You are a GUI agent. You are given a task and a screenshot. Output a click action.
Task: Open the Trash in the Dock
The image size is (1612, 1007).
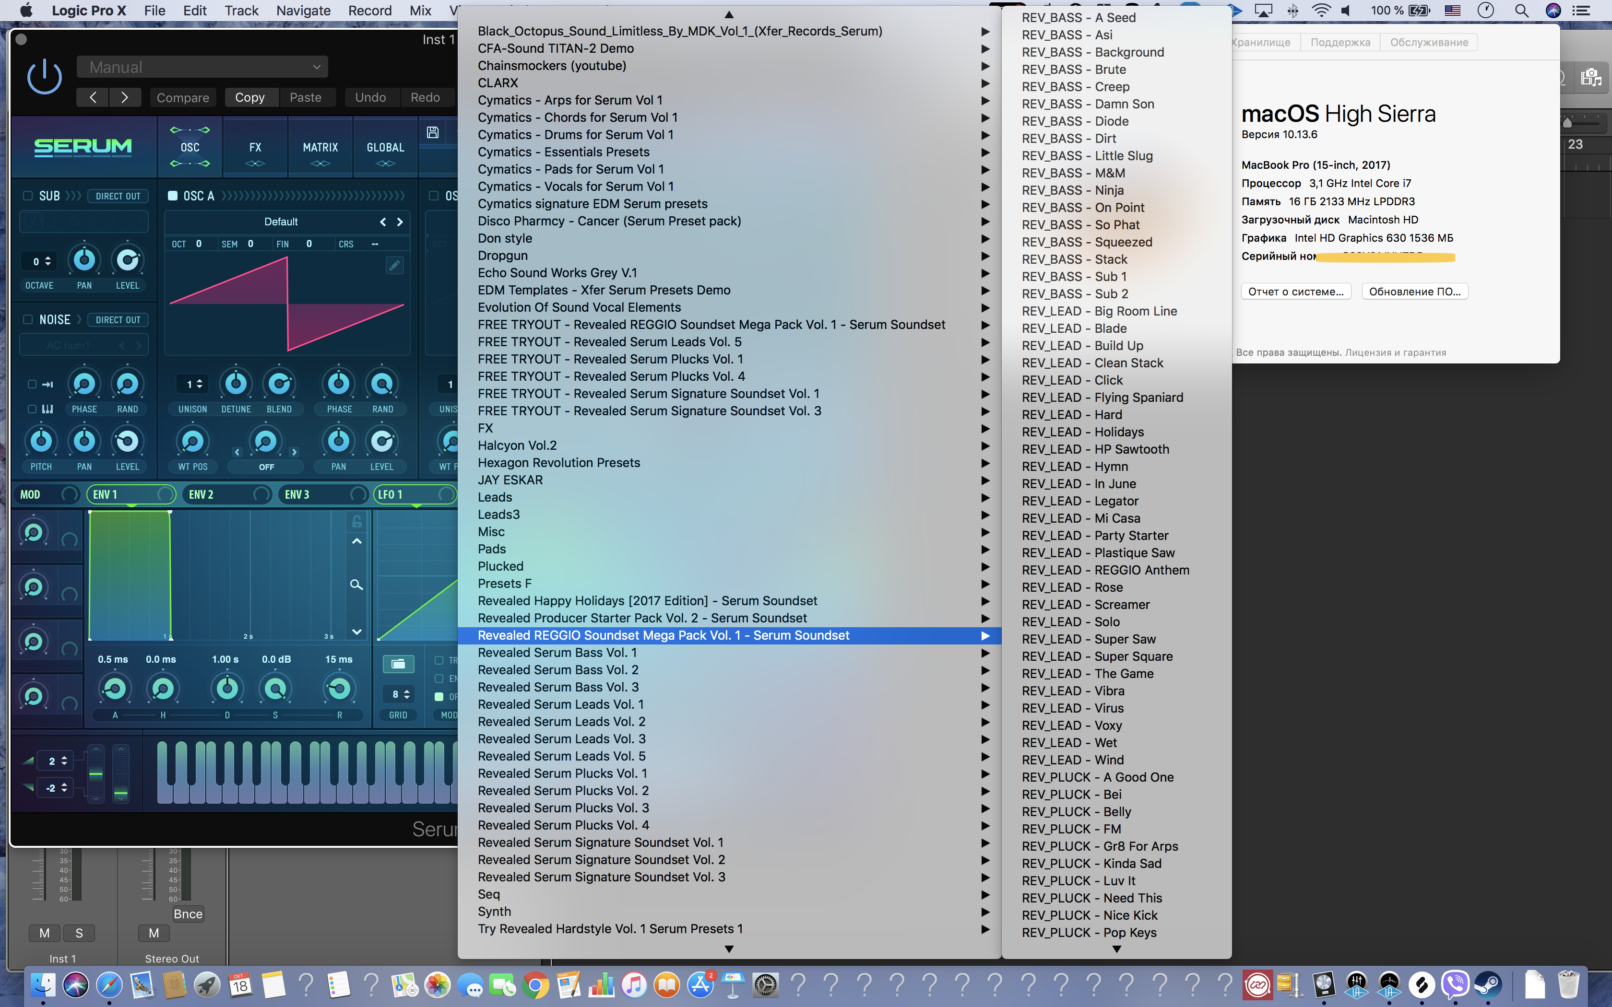(1568, 984)
